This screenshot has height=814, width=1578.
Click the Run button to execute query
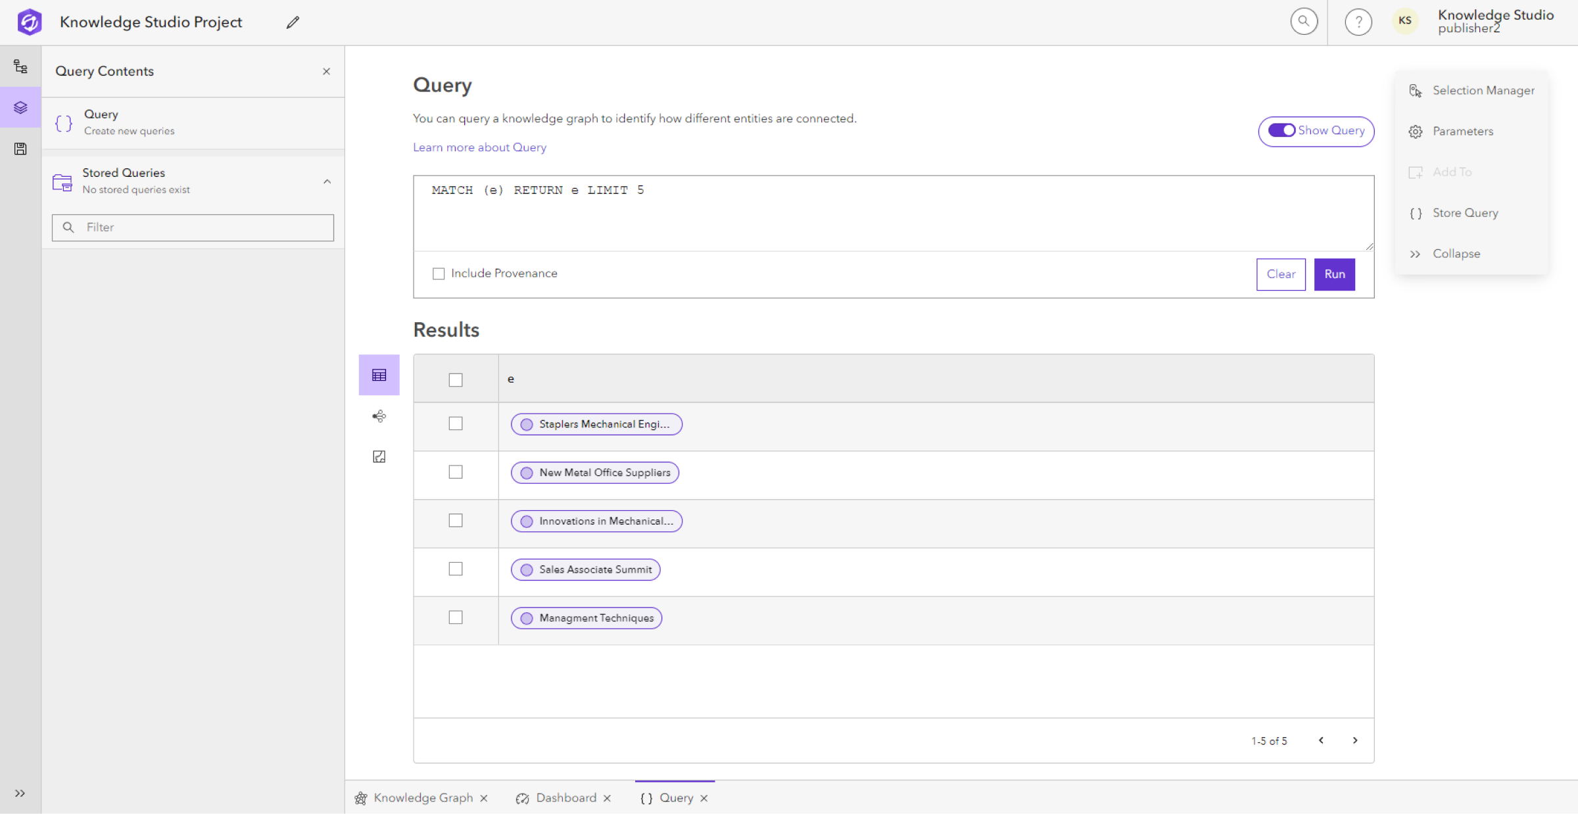click(x=1335, y=274)
